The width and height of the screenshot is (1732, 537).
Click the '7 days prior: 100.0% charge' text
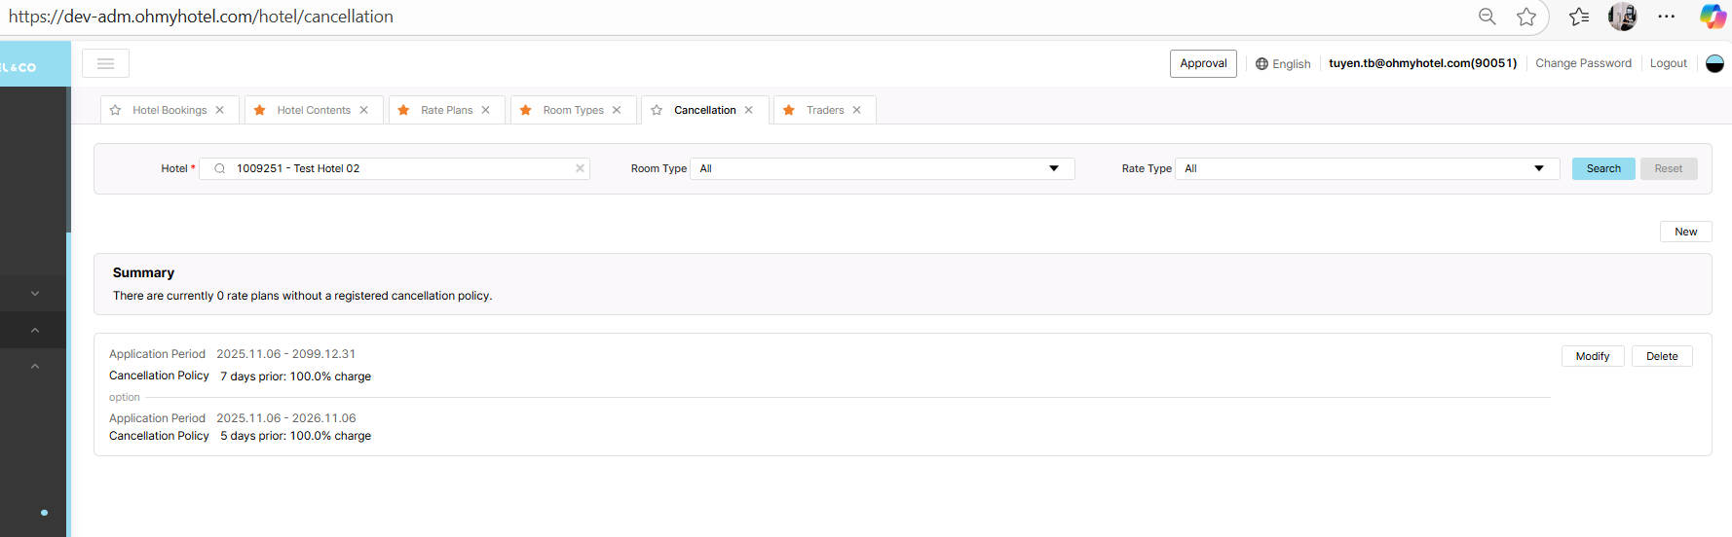pos(295,376)
